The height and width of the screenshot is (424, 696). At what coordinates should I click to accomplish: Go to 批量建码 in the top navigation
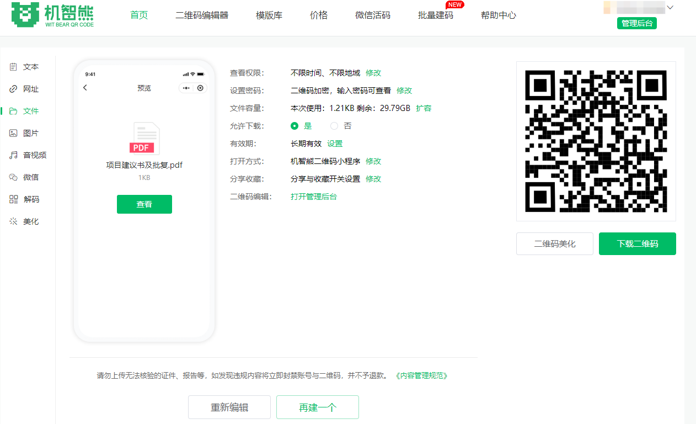436,15
